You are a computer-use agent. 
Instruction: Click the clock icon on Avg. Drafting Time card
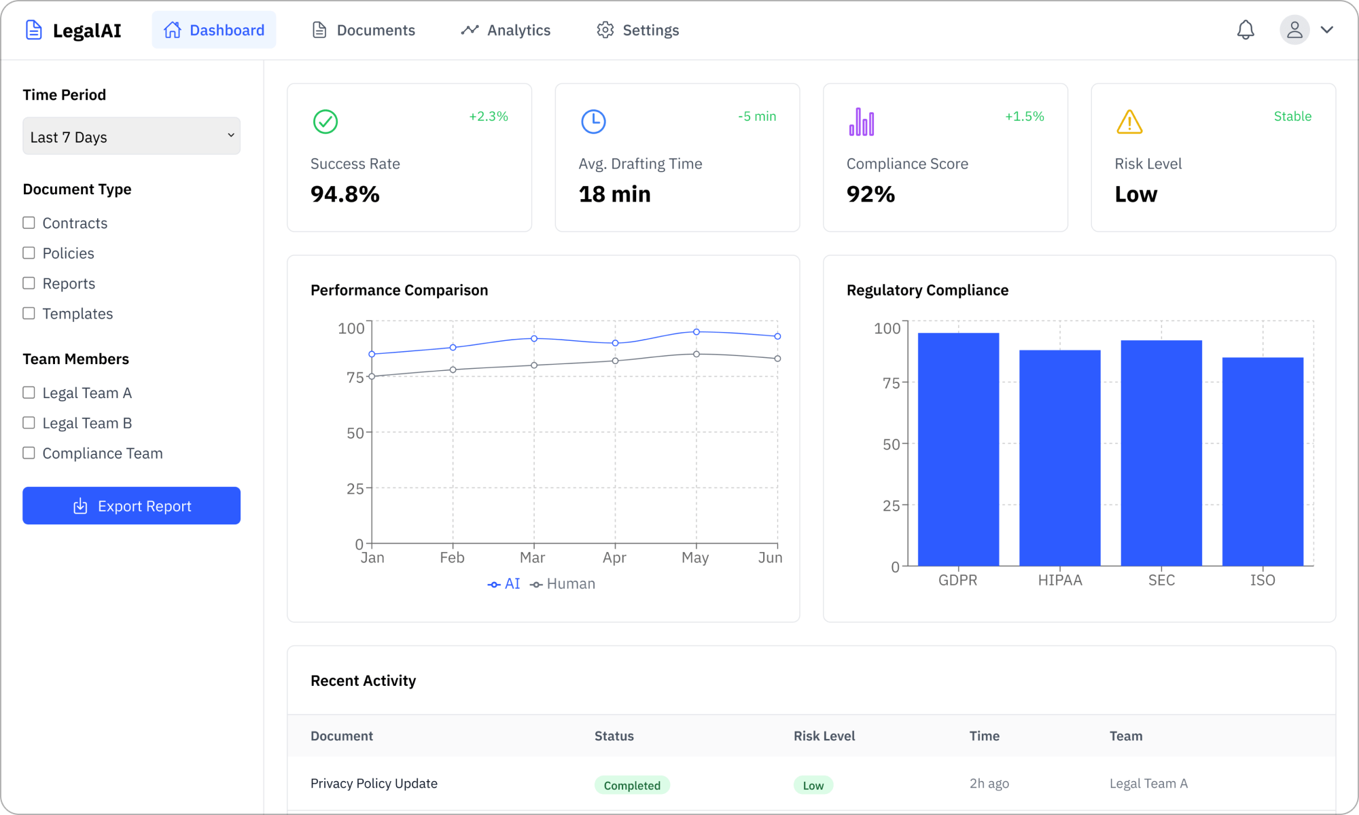[593, 122]
